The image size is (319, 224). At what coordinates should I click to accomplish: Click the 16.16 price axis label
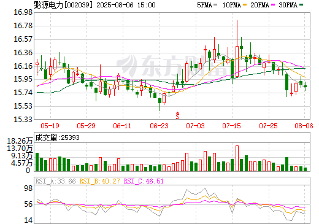coord(23,66)
